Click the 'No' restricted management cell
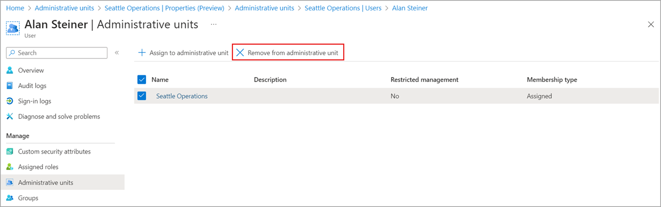661x207 pixels. (395, 96)
